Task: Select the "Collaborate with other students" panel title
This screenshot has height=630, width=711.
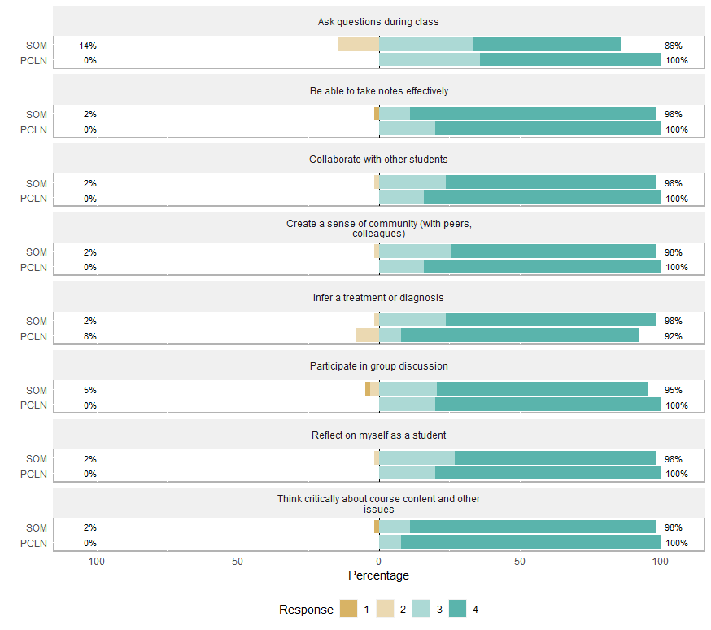Action: pos(378,160)
